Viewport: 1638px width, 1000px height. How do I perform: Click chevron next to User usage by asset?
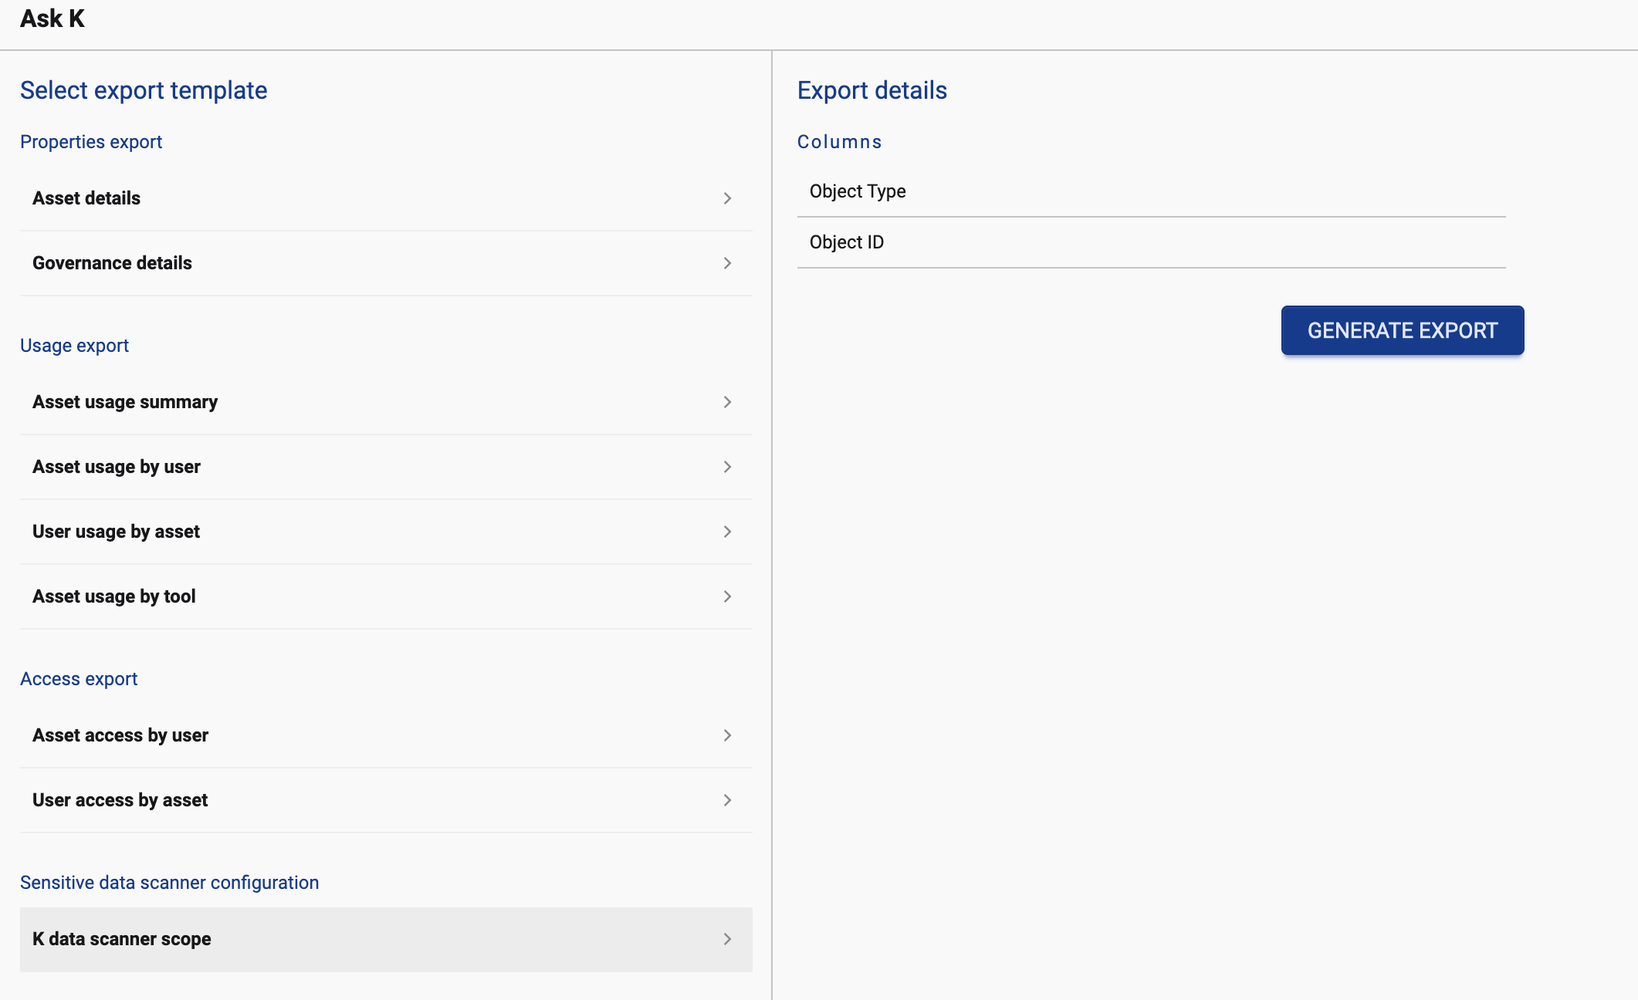(727, 532)
